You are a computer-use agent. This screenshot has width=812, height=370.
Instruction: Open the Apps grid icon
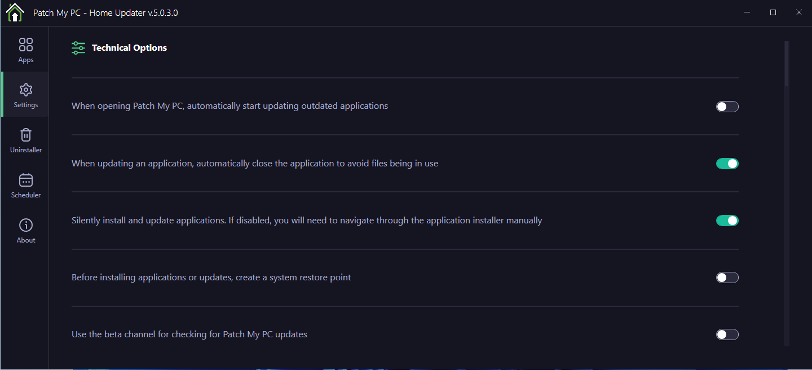(x=26, y=45)
